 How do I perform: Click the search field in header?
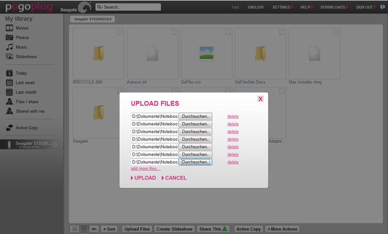(129, 7)
